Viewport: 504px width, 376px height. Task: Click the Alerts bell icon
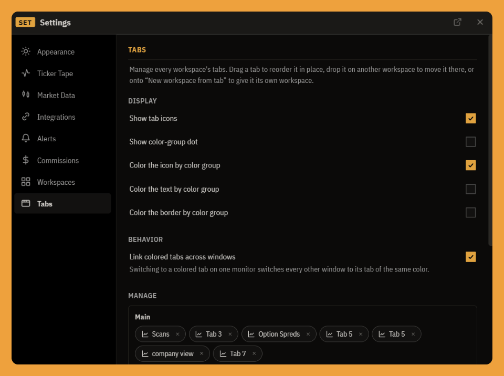pyautogui.click(x=26, y=138)
